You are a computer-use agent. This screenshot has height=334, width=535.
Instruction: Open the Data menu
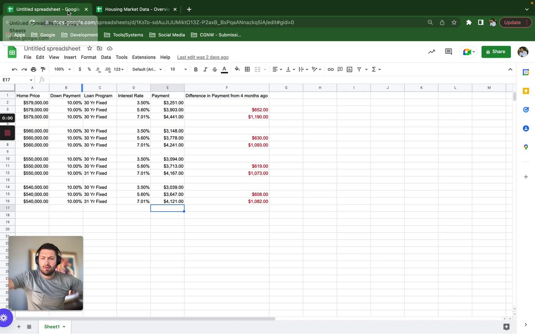click(x=106, y=57)
